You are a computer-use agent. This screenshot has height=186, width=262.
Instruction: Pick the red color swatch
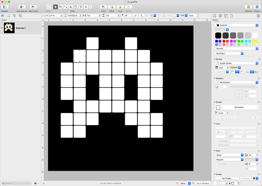(224, 41)
